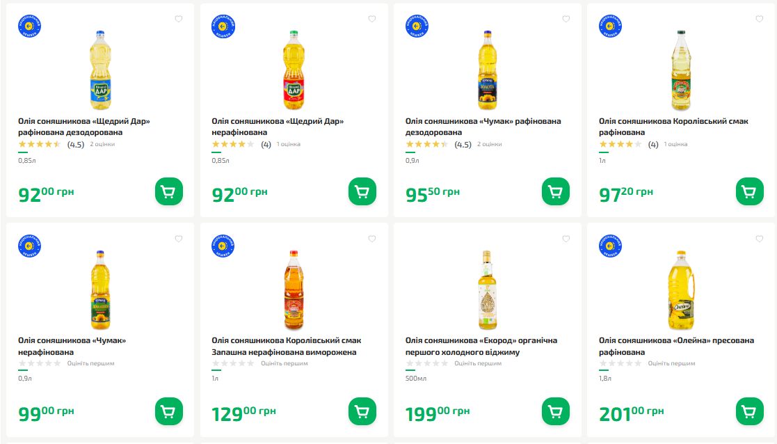777x444 pixels.
Task: Click the «Оцініть першим» link on Екород
Action: point(479,363)
